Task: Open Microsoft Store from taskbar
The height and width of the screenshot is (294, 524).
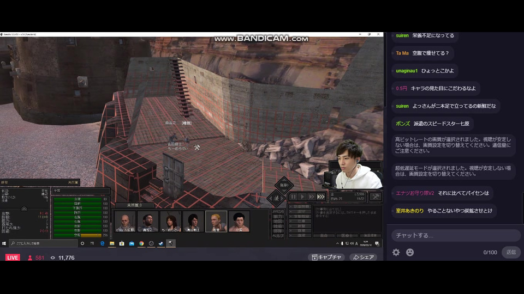Action: coord(122,243)
